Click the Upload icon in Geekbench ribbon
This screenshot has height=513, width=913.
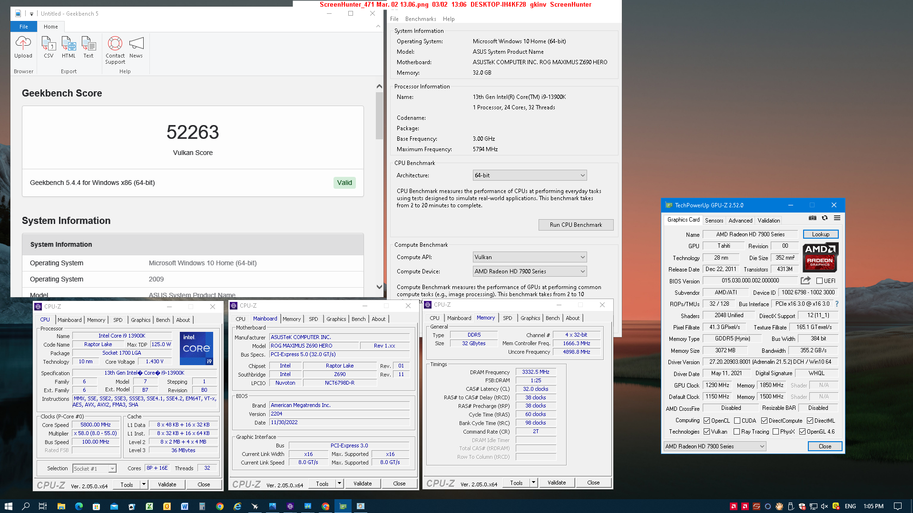[23, 47]
